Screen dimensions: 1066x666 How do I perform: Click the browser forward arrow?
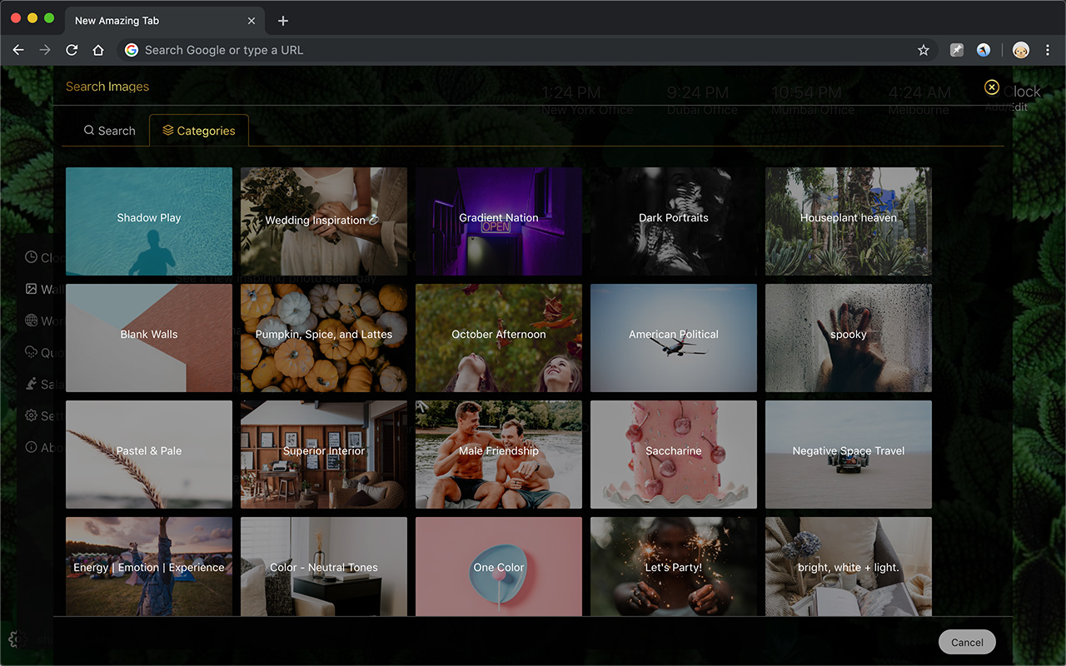[x=45, y=50]
